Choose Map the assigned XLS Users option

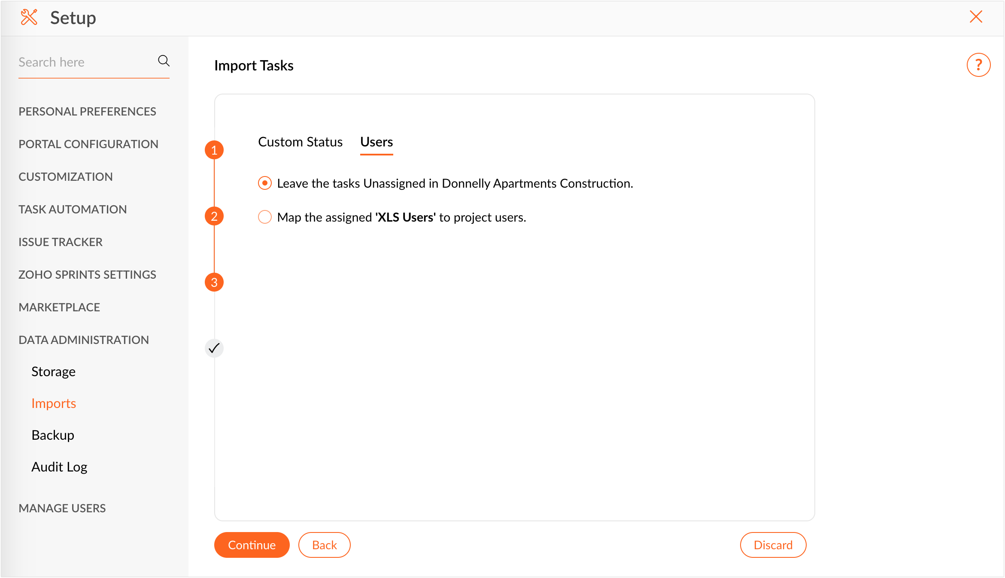click(x=265, y=217)
